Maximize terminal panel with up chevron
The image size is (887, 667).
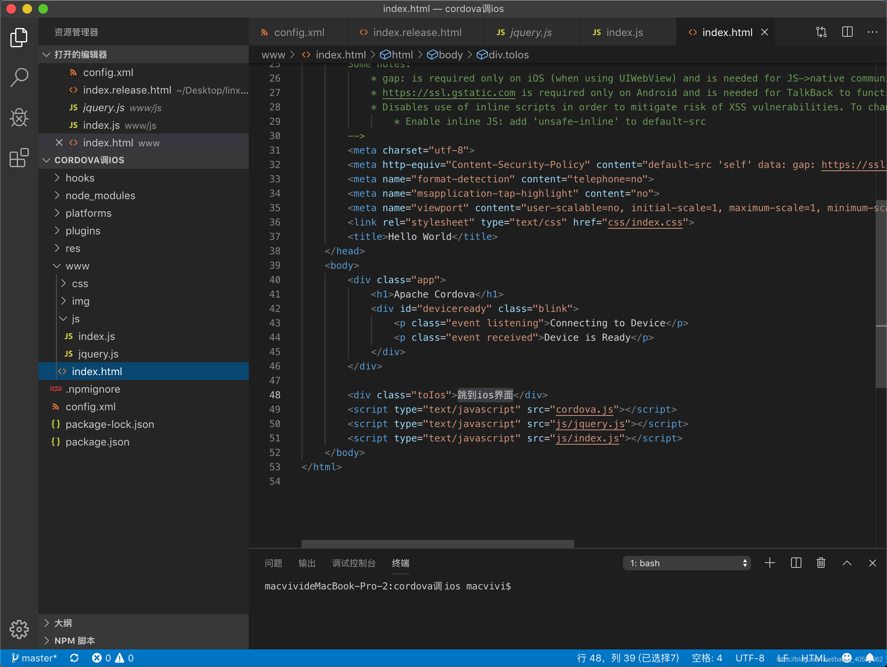pos(847,563)
